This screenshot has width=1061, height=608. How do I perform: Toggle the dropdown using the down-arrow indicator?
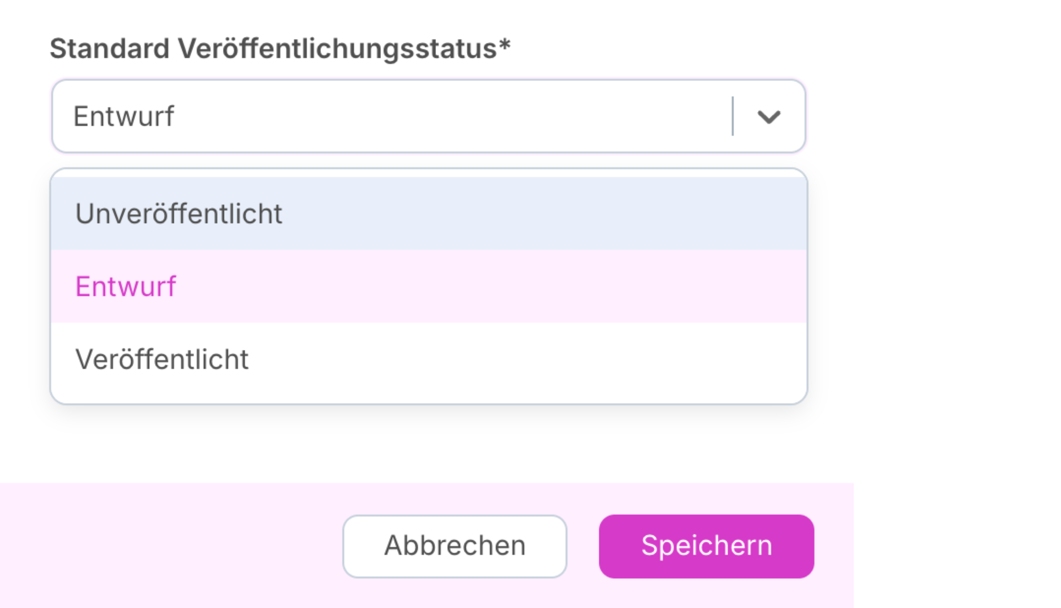769,117
